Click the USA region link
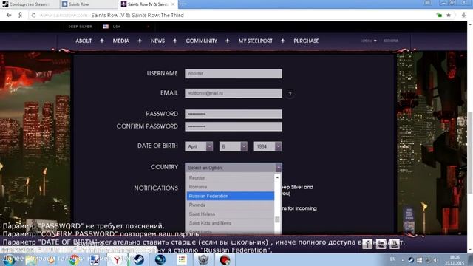This screenshot has width=473, height=266. (x=117, y=27)
